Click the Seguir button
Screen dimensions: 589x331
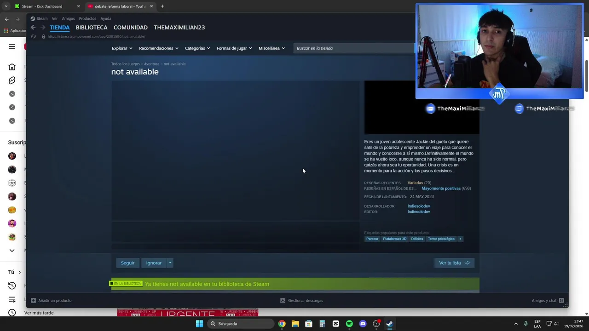pos(127,263)
